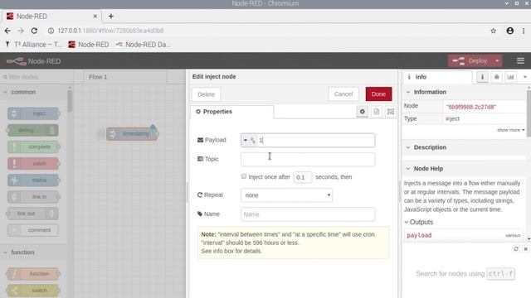Open node description document icon
Screen dimensions: 531x298
coord(376,112)
